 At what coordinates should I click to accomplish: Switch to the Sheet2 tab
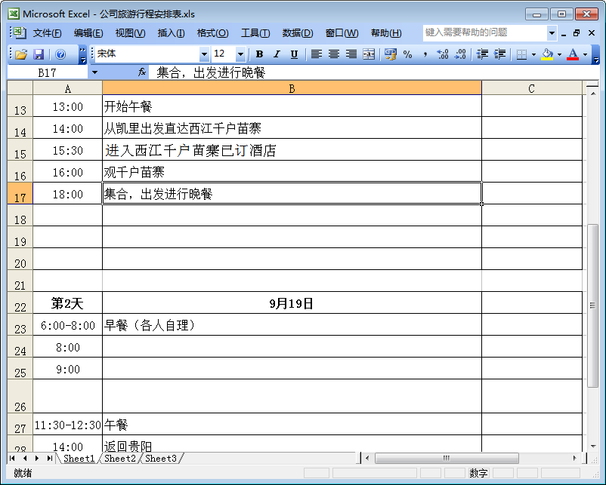120,459
